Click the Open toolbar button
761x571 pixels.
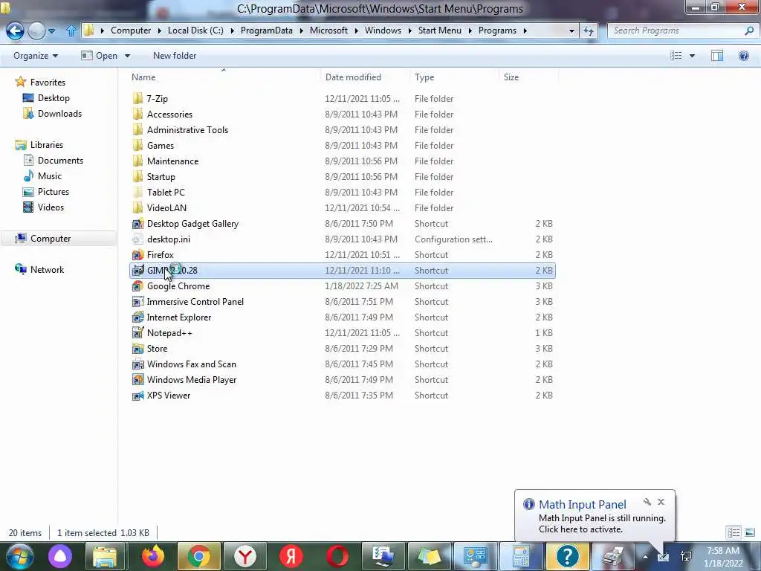100,56
